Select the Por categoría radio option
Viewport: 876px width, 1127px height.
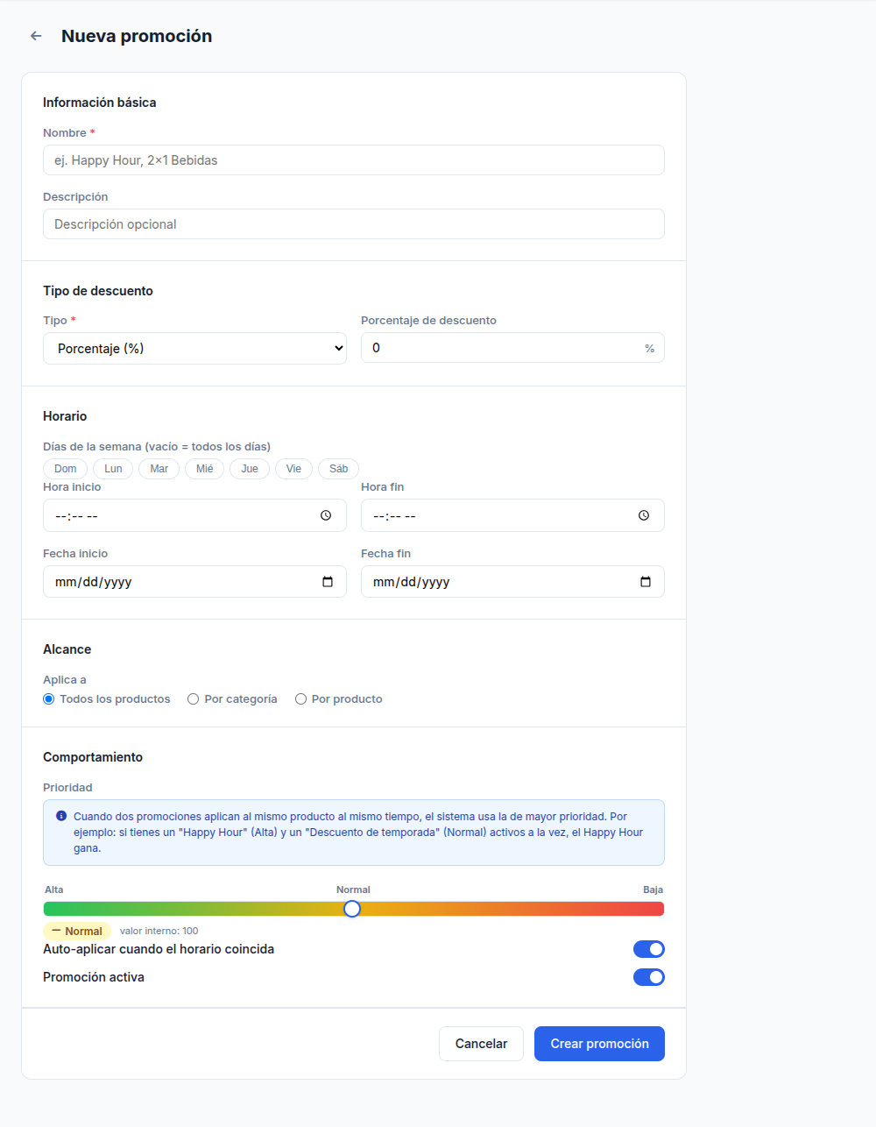[194, 699]
